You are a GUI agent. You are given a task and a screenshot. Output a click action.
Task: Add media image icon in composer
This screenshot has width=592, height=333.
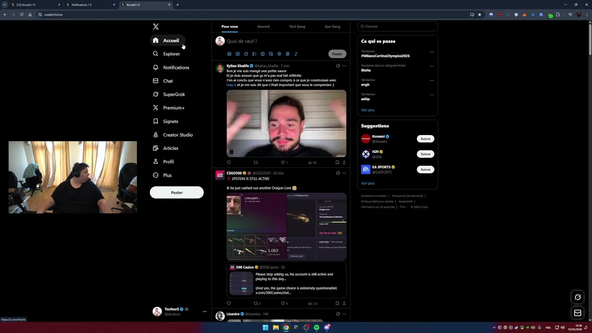pyautogui.click(x=229, y=54)
